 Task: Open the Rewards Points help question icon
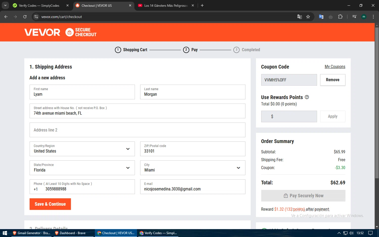307,97
